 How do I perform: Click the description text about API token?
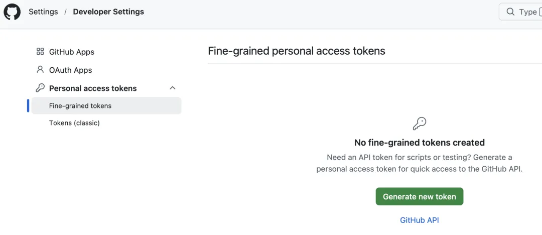click(419, 163)
